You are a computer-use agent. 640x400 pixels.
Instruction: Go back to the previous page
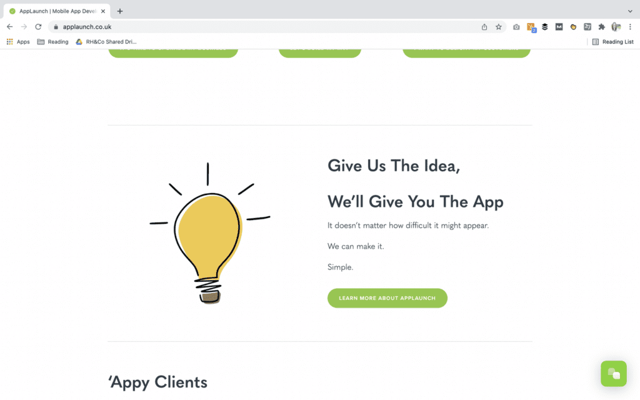pyautogui.click(x=10, y=27)
